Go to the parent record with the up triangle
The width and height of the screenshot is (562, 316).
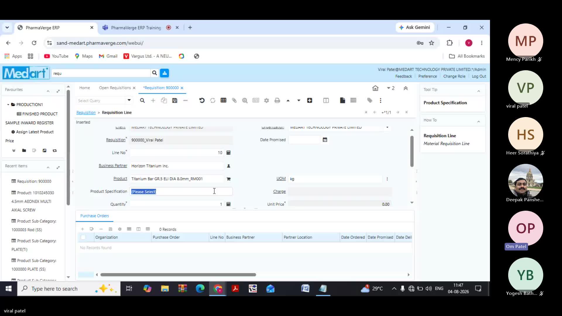pos(288,100)
